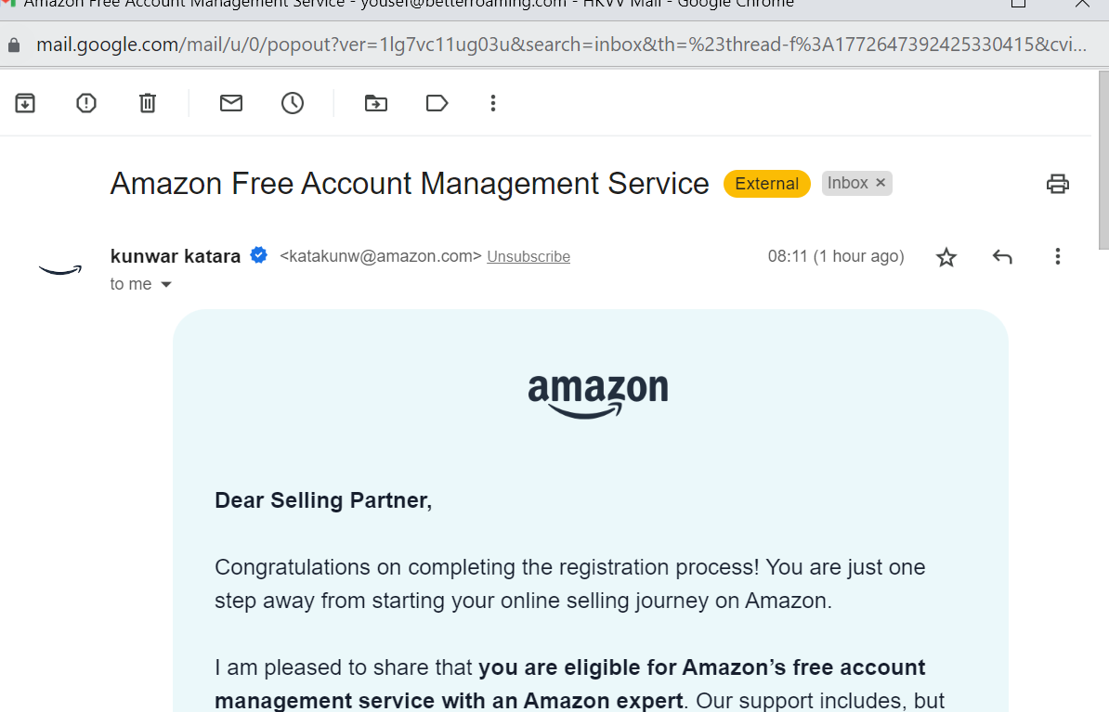The height and width of the screenshot is (712, 1109).
Task: Click the Chrome address bar URL
Action: pyautogui.click(x=557, y=45)
